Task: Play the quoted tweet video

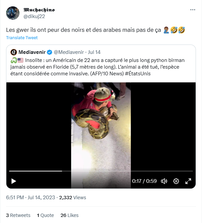Action: [x=14, y=181]
